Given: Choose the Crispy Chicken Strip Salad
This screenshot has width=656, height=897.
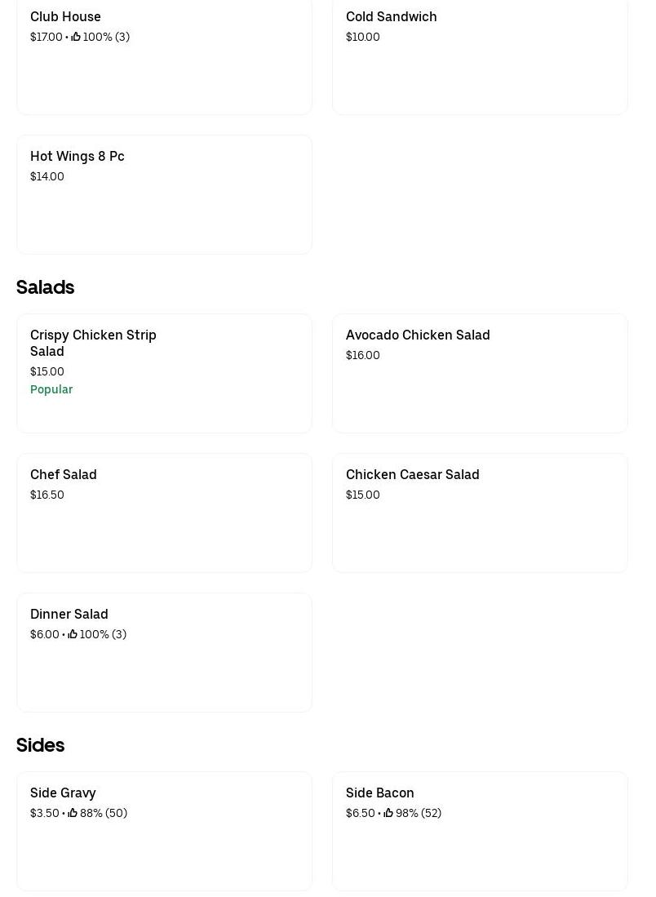Looking at the screenshot, I should [x=164, y=373].
